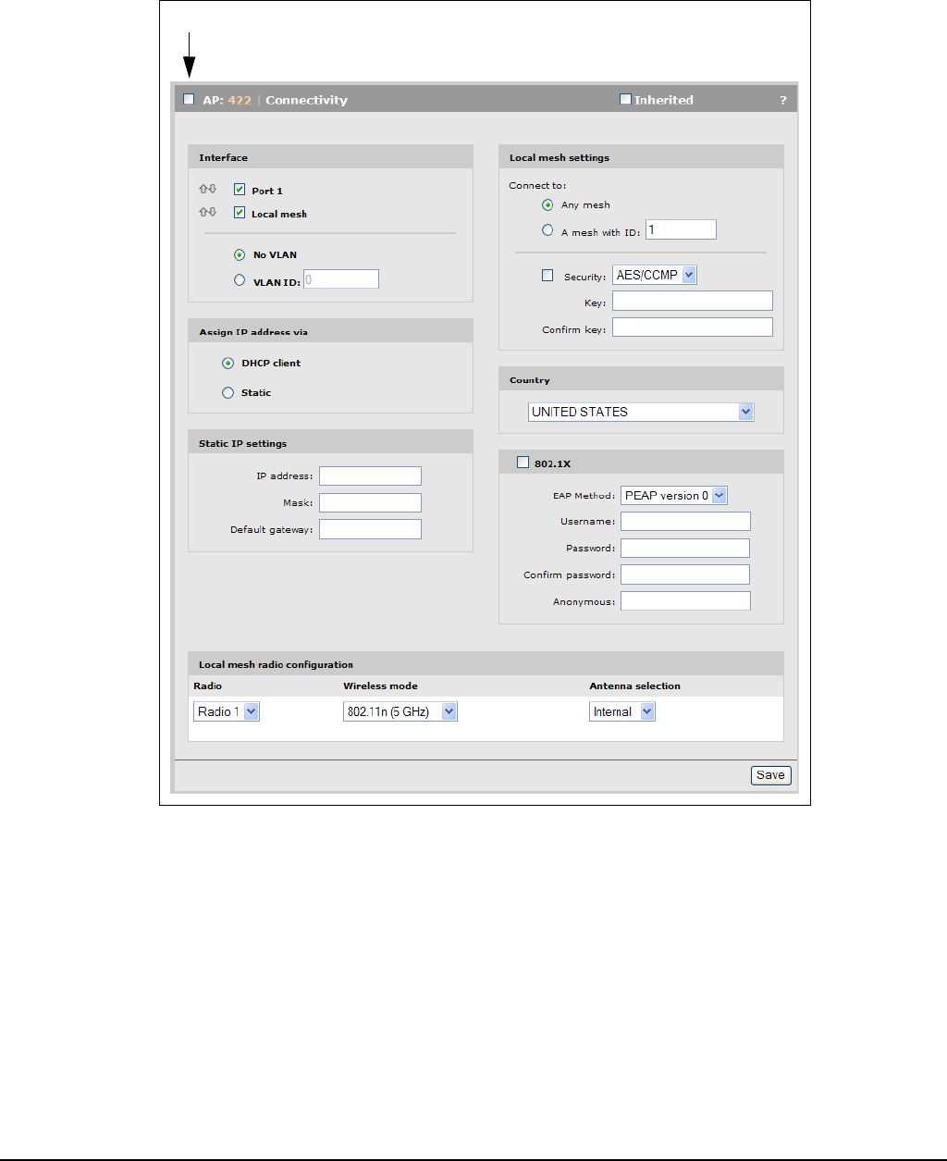The height and width of the screenshot is (1161, 947).
Task: Open the Internal antenna selection dropdown
Action: (x=622, y=711)
